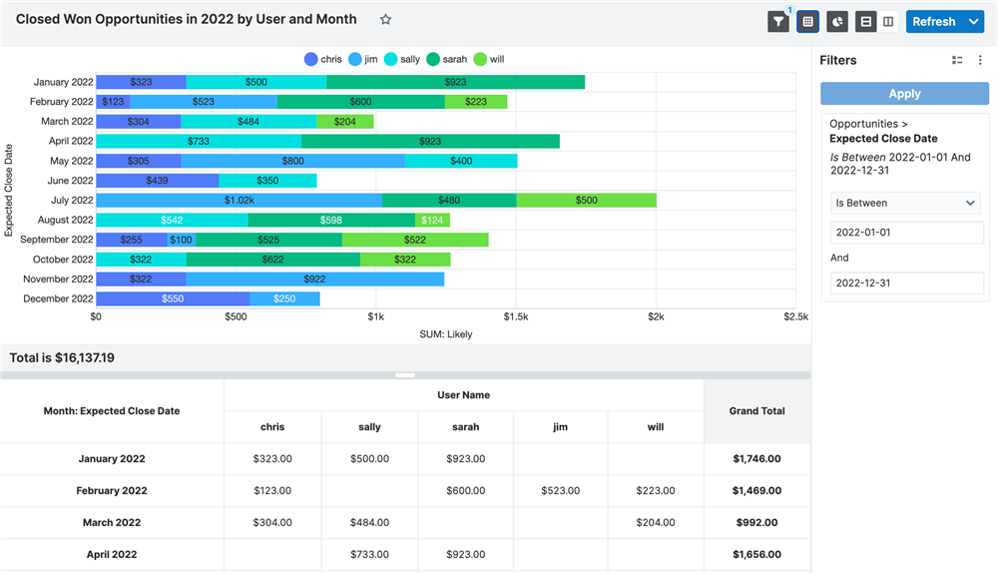This screenshot has height=574, width=998.
Task: Click the 2022-01-01 start date field
Action: 906,233
